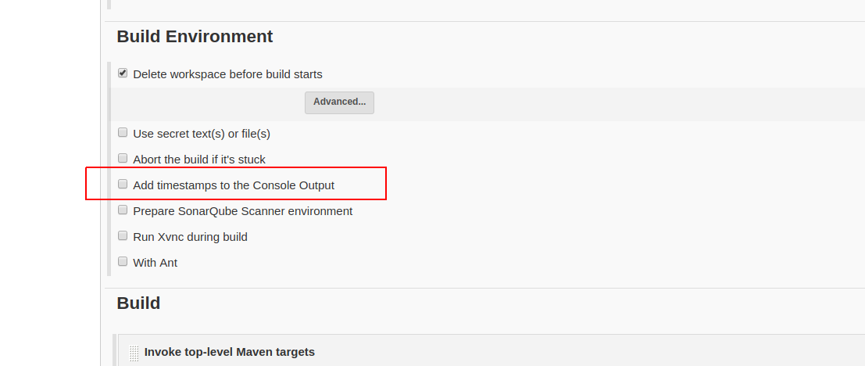This screenshot has width=865, height=366.
Task: Click the Build Environment section heading
Action: [x=195, y=37]
